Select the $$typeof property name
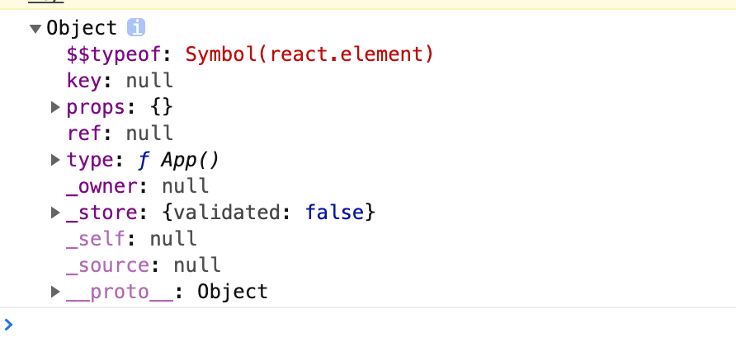736x351 pixels. click(114, 55)
